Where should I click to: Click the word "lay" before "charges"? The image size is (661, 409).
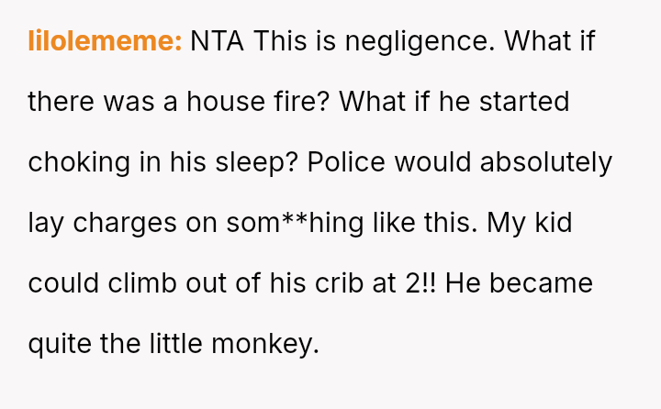coord(44,223)
